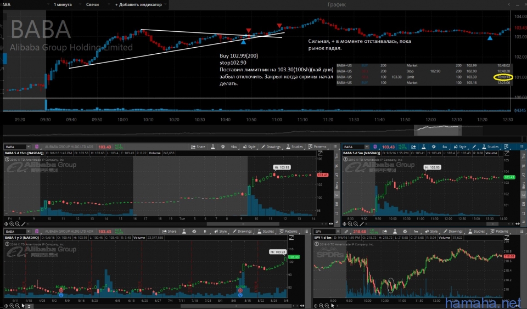Viewport: 527px width, 309px height.
Task: Switch to the 'График' tab
Action: point(337,4)
